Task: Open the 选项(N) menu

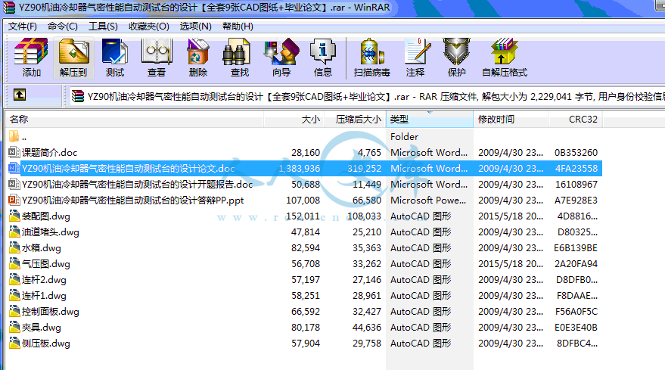Action: click(195, 26)
